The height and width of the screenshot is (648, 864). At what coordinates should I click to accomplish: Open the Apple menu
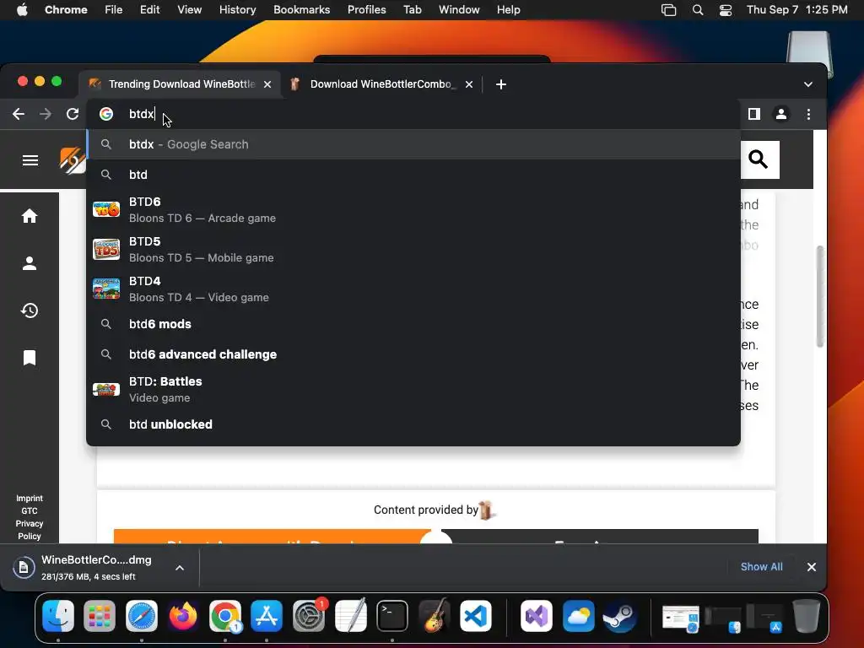[22, 10]
